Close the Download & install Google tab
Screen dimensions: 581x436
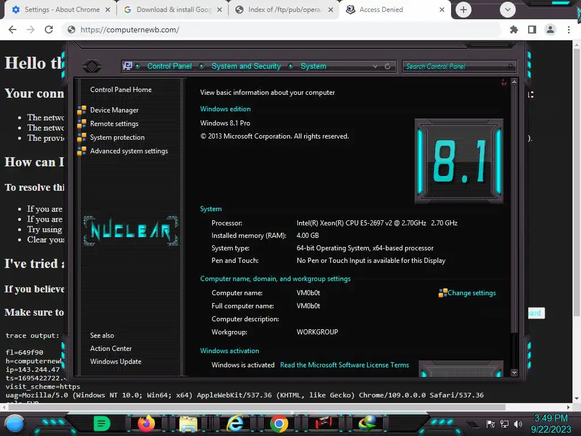(220, 10)
